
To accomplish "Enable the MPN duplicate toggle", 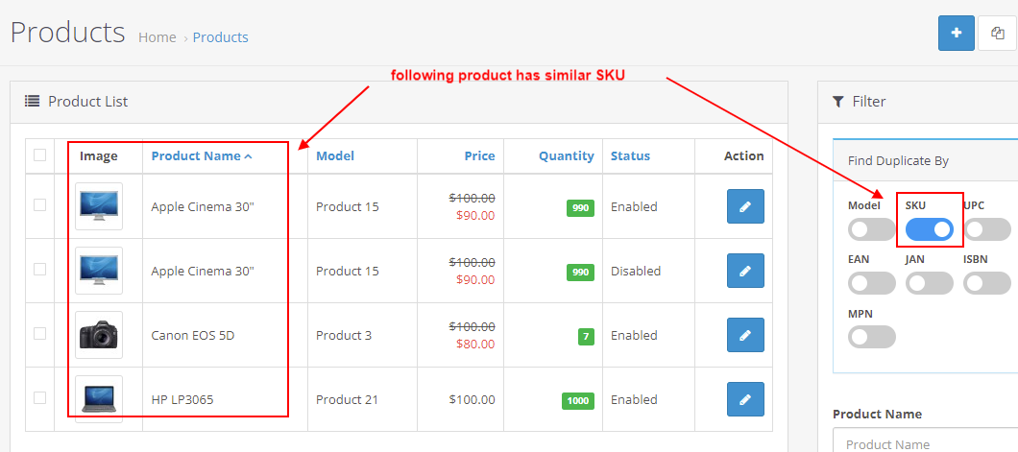I will (871, 337).
